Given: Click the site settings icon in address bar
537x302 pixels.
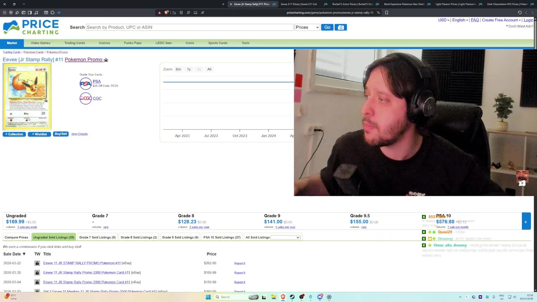Looking at the screenshot, I should tap(378, 13).
